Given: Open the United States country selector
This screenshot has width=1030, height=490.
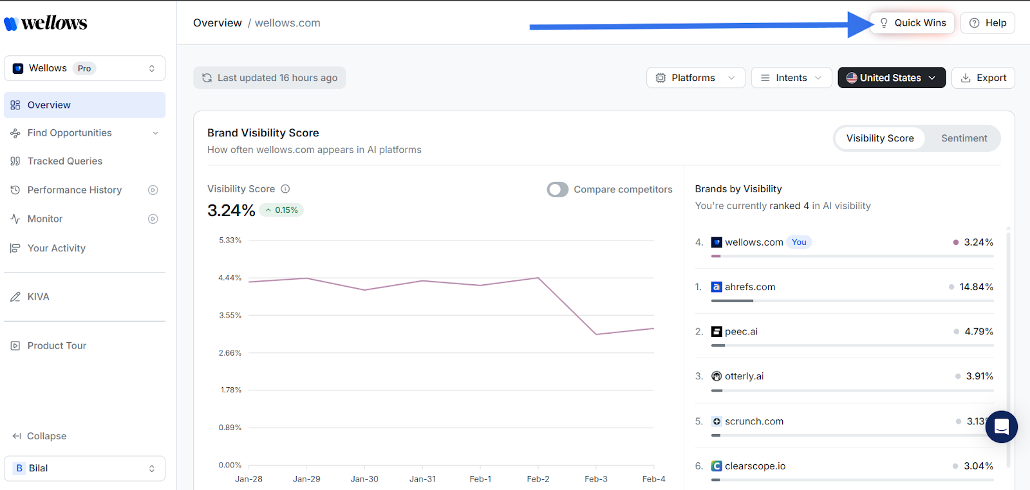Looking at the screenshot, I should tap(891, 78).
